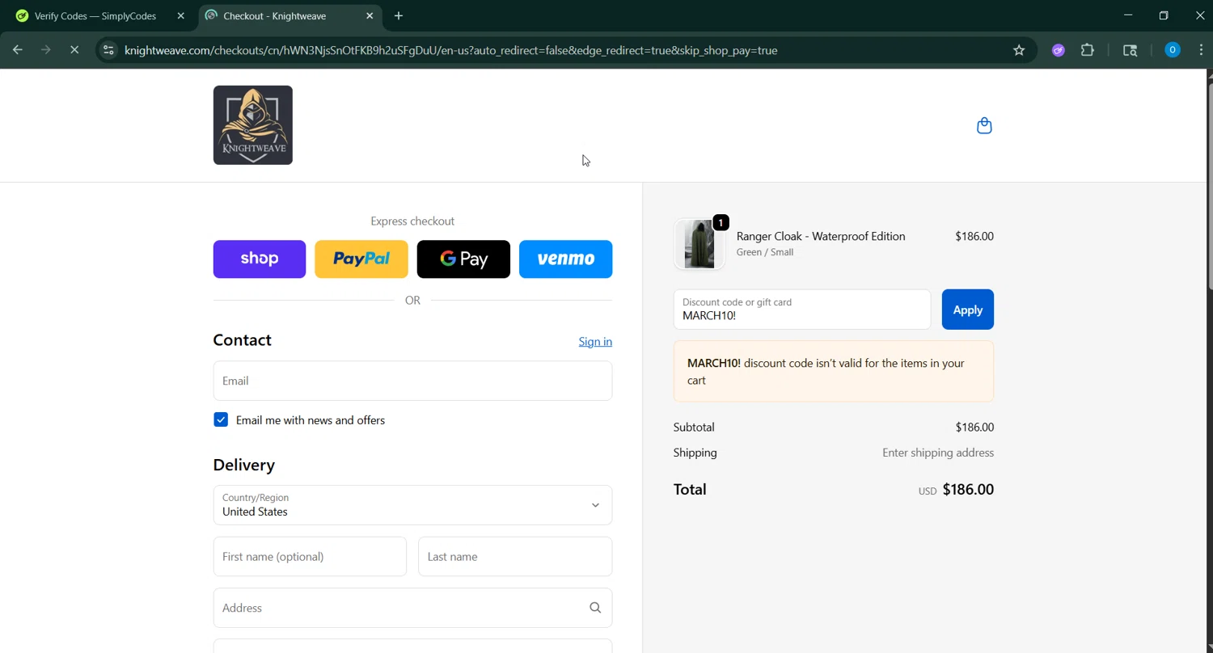The width and height of the screenshot is (1213, 653).
Task: Click the discount code isn't valid message
Action: (x=833, y=372)
